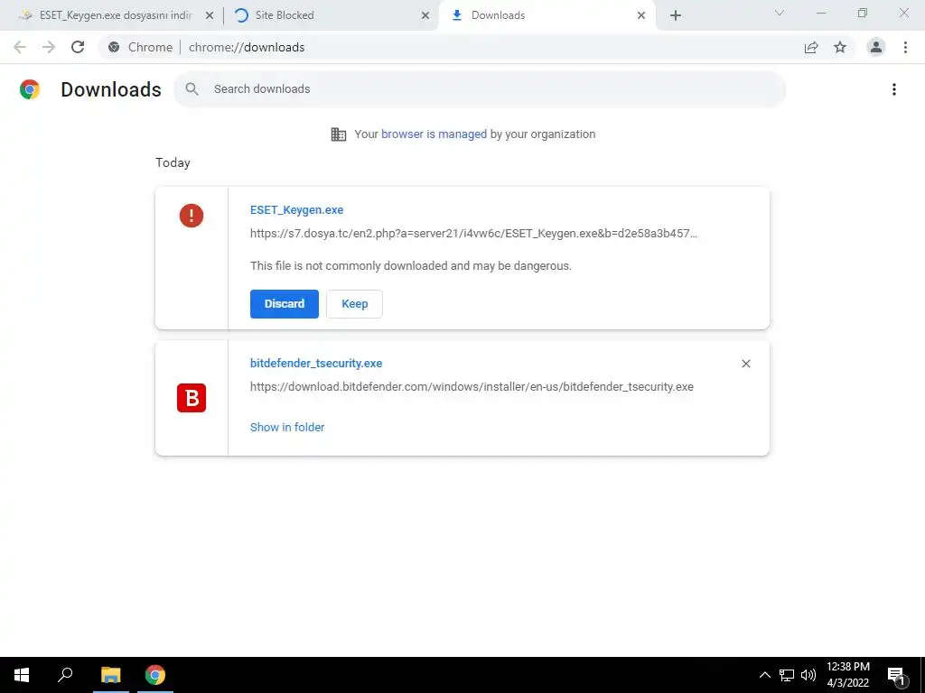The image size is (925, 693).
Task: Close the ESET_Keygen.exe tab
Action: 210,15
